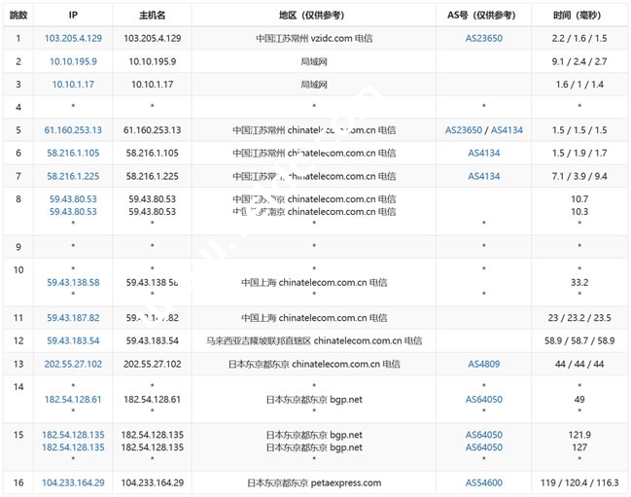Open the 103.205.4.129 IP link in hop 1
Image resolution: width=631 pixels, height=497 pixels.
(x=73, y=38)
